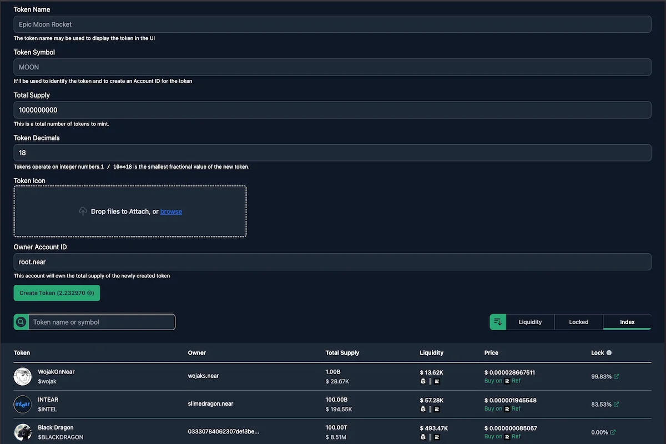666x444 pixels.
Task: Click the $ 8.51M market value
Action: 337,437
